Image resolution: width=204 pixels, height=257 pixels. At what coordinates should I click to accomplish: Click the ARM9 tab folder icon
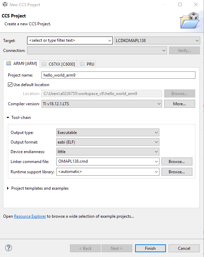point(9,63)
